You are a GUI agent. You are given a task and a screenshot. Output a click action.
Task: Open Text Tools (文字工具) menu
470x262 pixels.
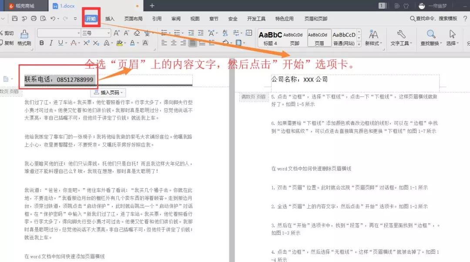[401, 38]
